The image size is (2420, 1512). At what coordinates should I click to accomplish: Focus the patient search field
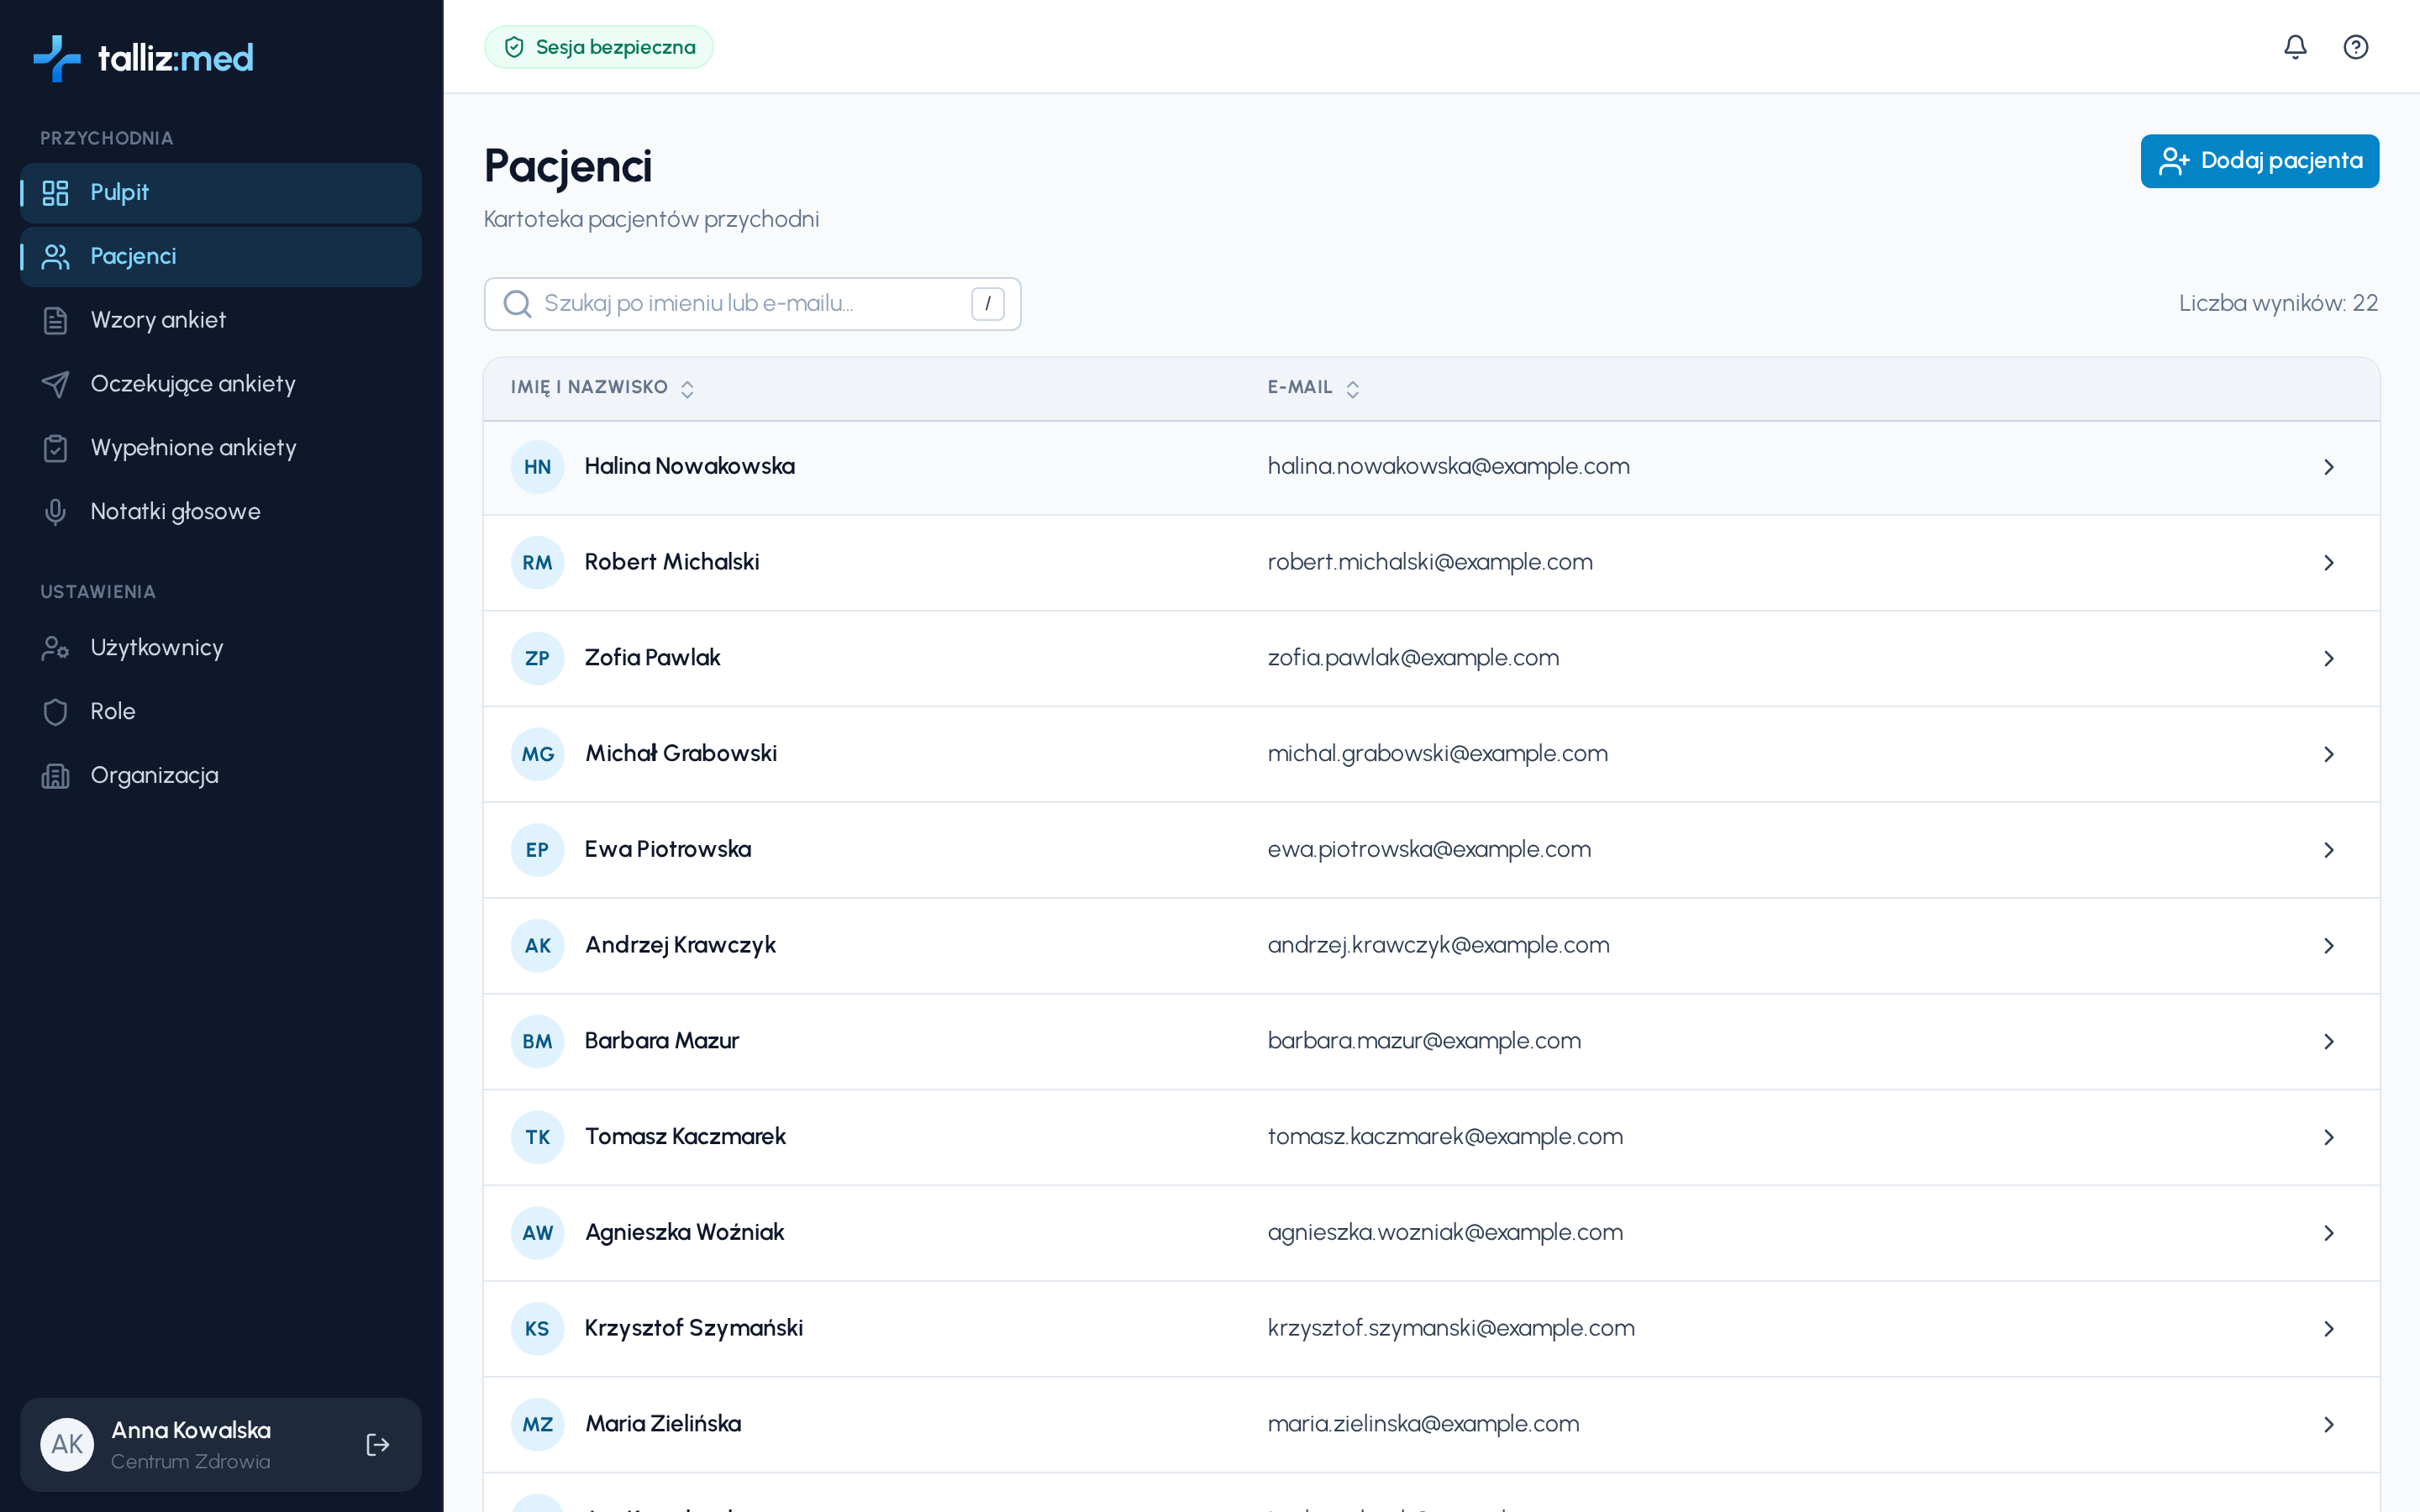(x=752, y=304)
